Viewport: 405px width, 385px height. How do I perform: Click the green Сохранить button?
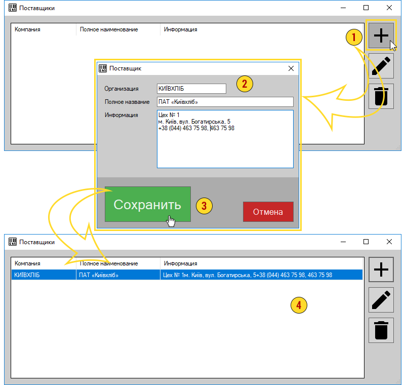click(x=148, y=204)
